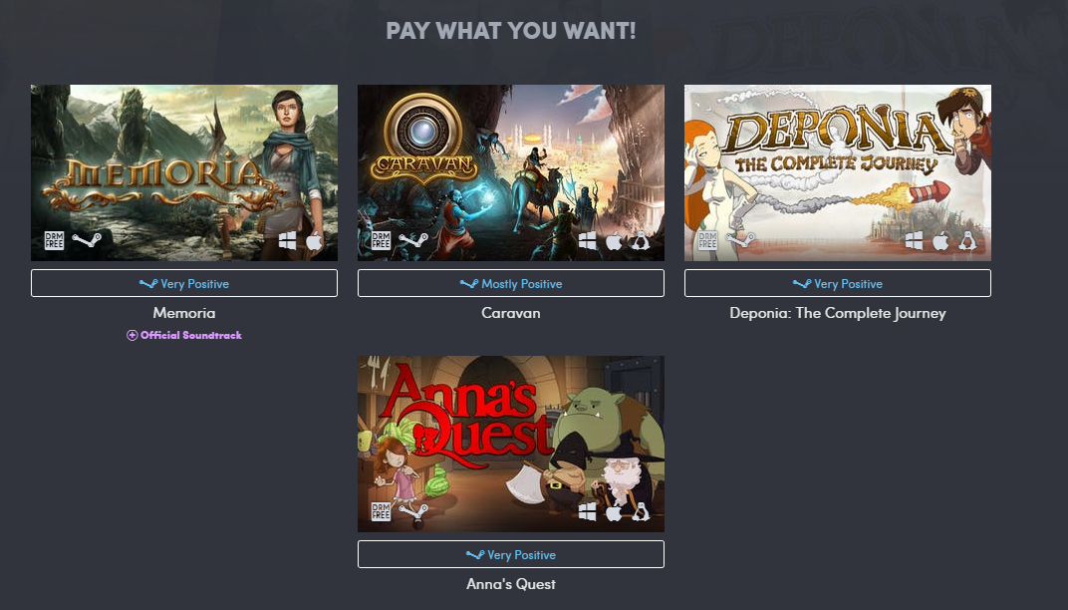This screenshot has height=610, width=1068.
Task: Open Memoria's Very Positive Steam rating
Action: pyautogui.click(x=184, y=283)
